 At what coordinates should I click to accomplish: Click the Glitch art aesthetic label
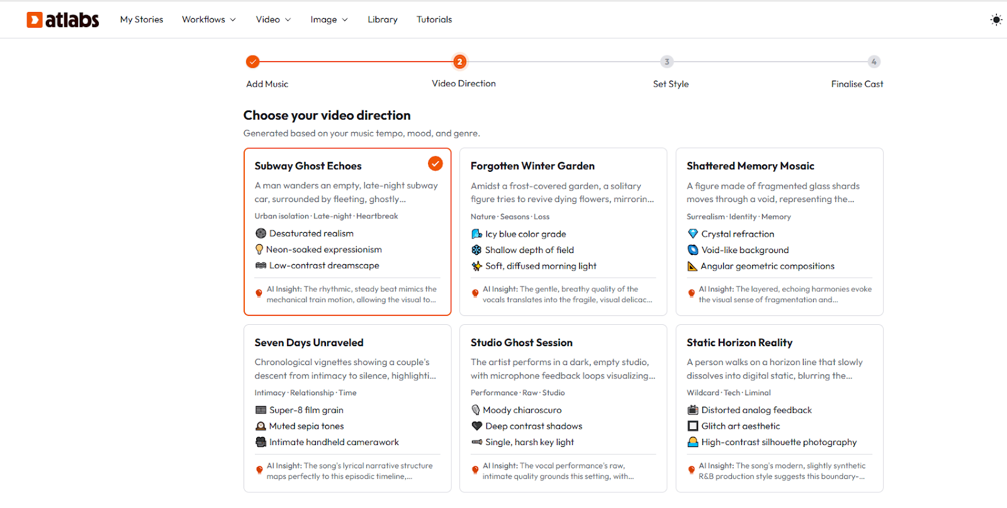point(741,426)
